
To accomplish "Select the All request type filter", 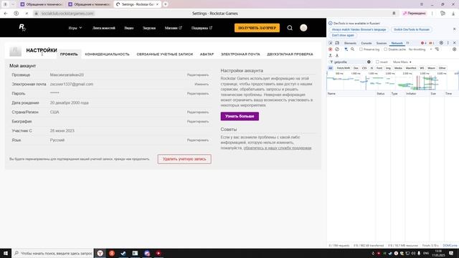I will 331,68.
